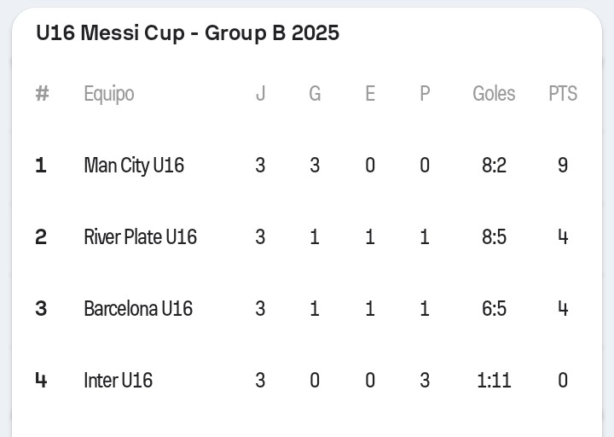Select the rank 1 position number

point(41,165)
